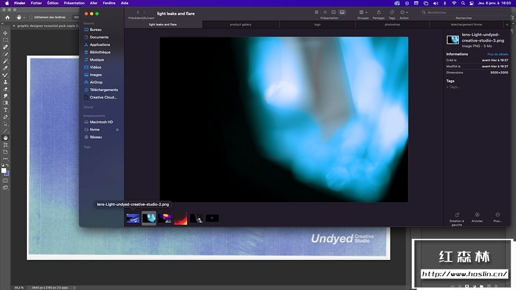This screenshot has height=290, width=516.
Task: Switch to the photoshop Finder tab
Action: click(x=393, y=25)
